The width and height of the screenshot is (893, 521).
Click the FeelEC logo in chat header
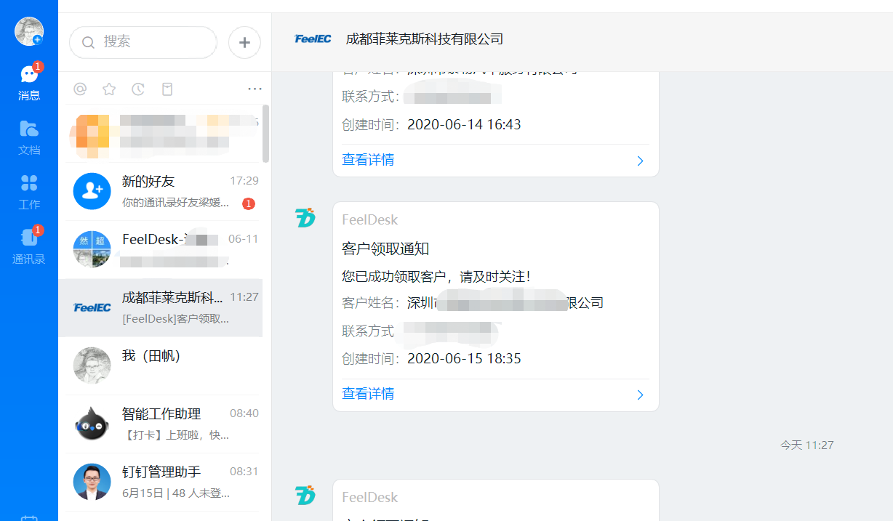click(313, 39)
